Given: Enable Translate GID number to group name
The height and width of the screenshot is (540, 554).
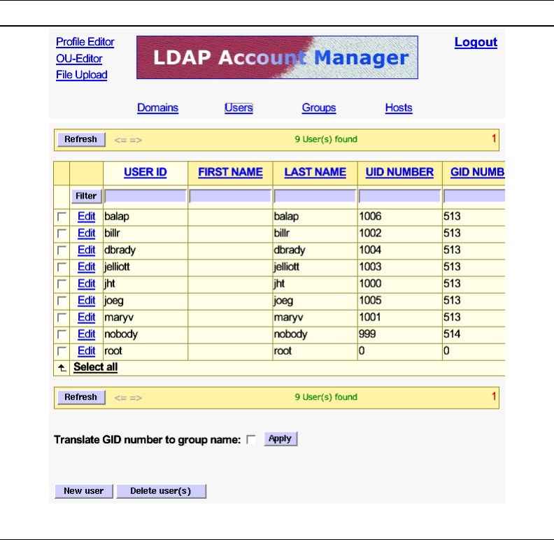Looking at the screenshot, I should (x=251, y=439).
